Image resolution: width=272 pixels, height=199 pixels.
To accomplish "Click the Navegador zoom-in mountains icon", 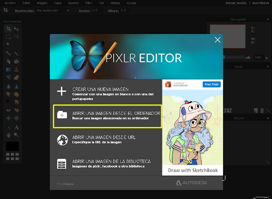I will pyautogui.click(x=248, y=57).
